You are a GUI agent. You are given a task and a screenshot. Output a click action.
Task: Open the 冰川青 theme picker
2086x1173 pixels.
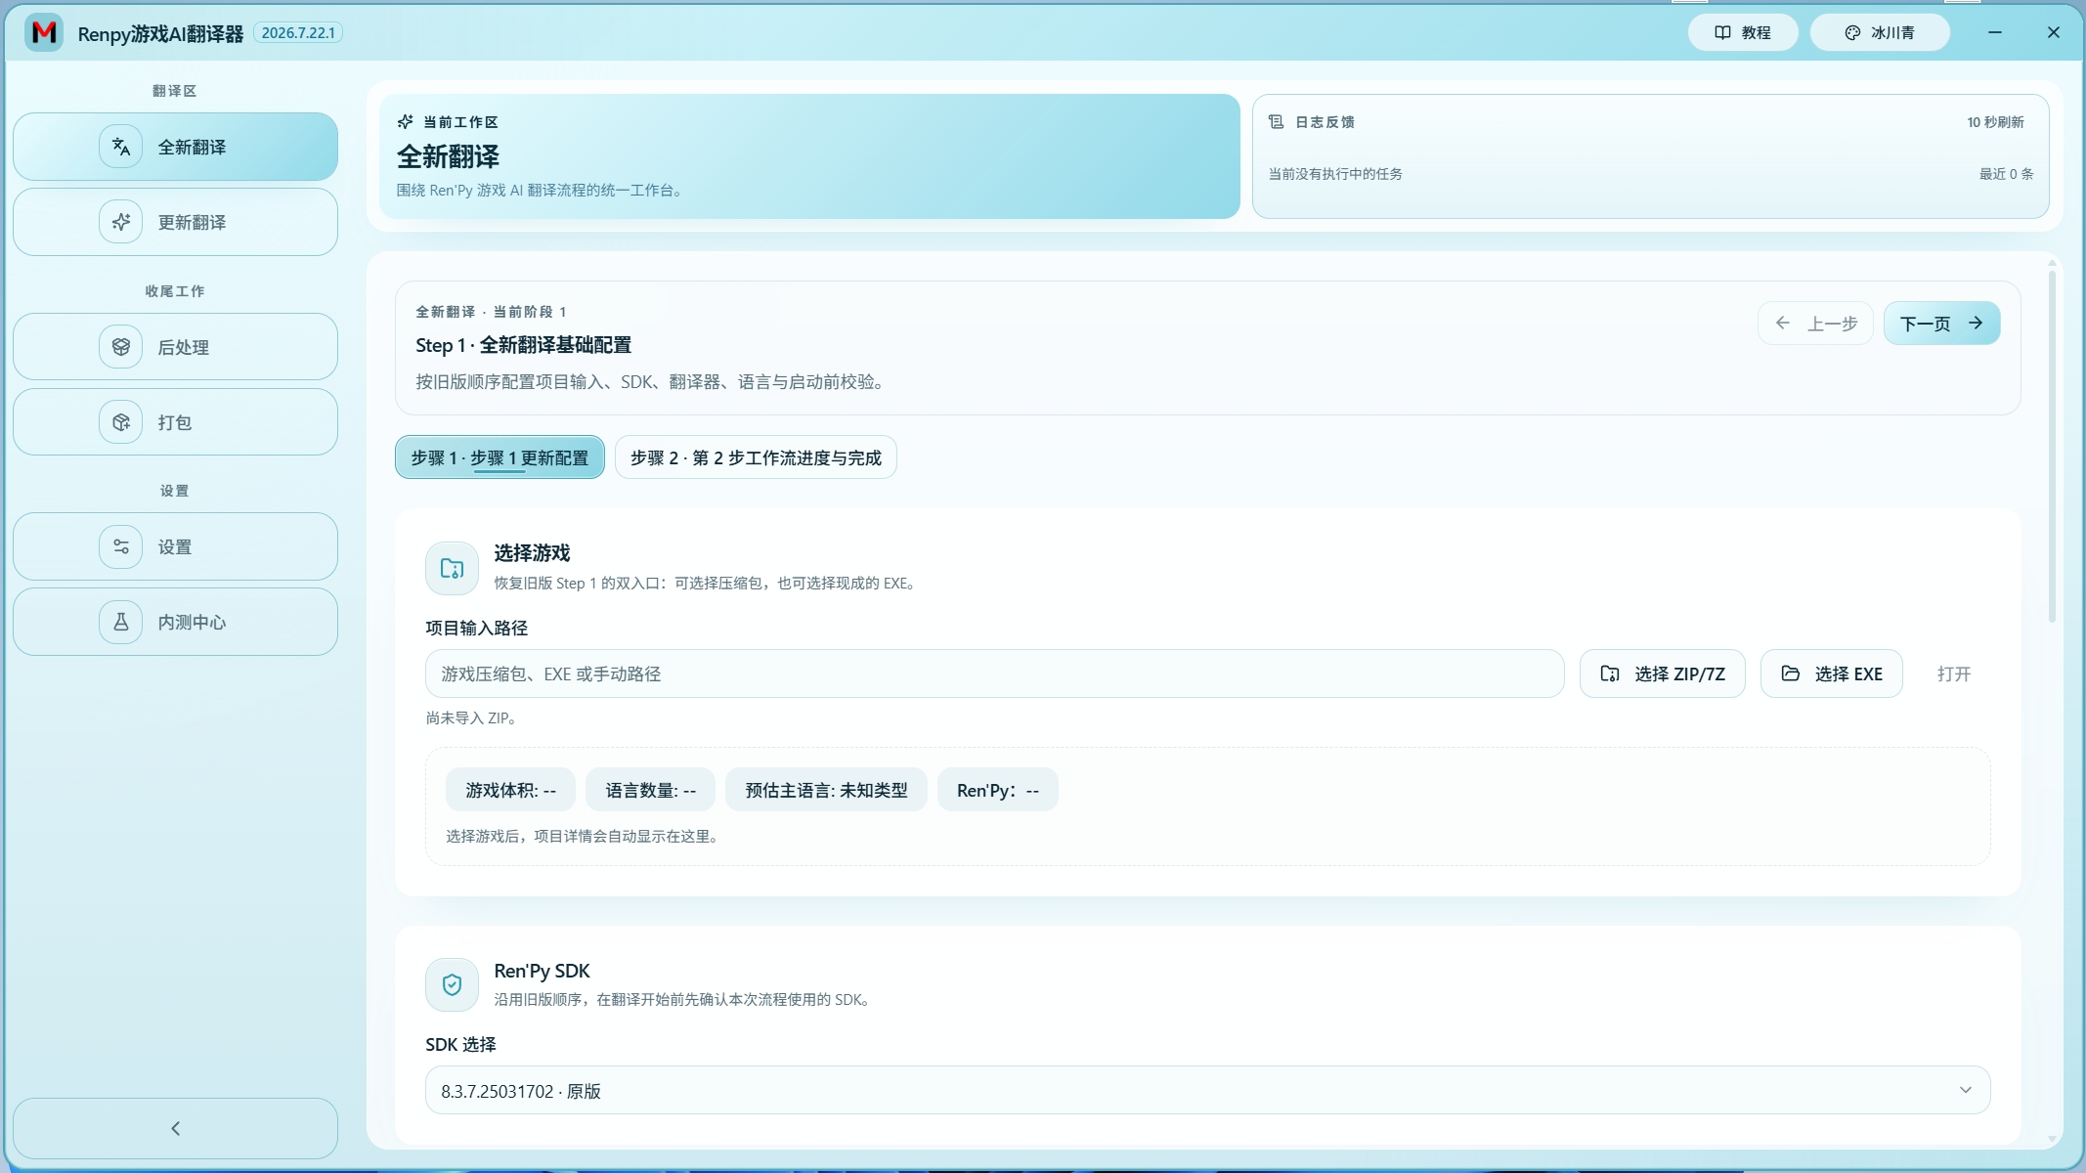point(1880,32)
